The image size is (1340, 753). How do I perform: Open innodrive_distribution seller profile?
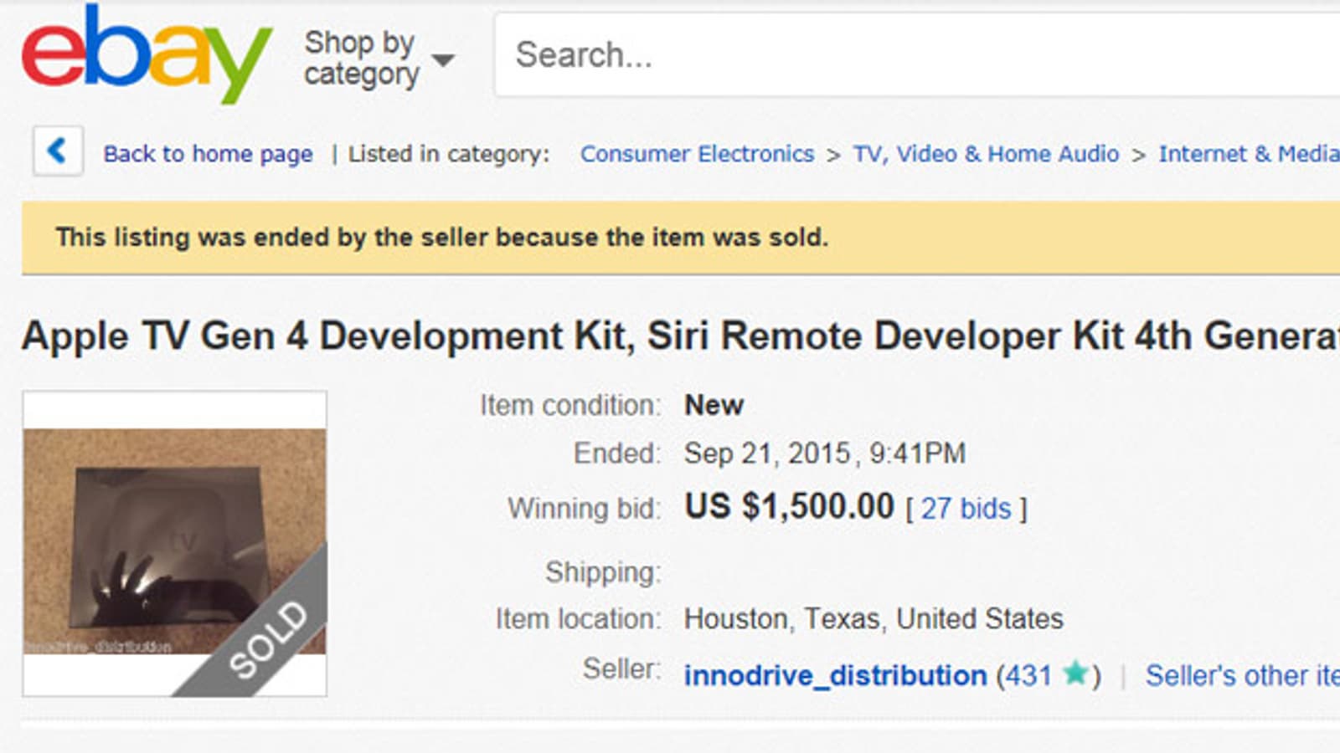(835, 675)
